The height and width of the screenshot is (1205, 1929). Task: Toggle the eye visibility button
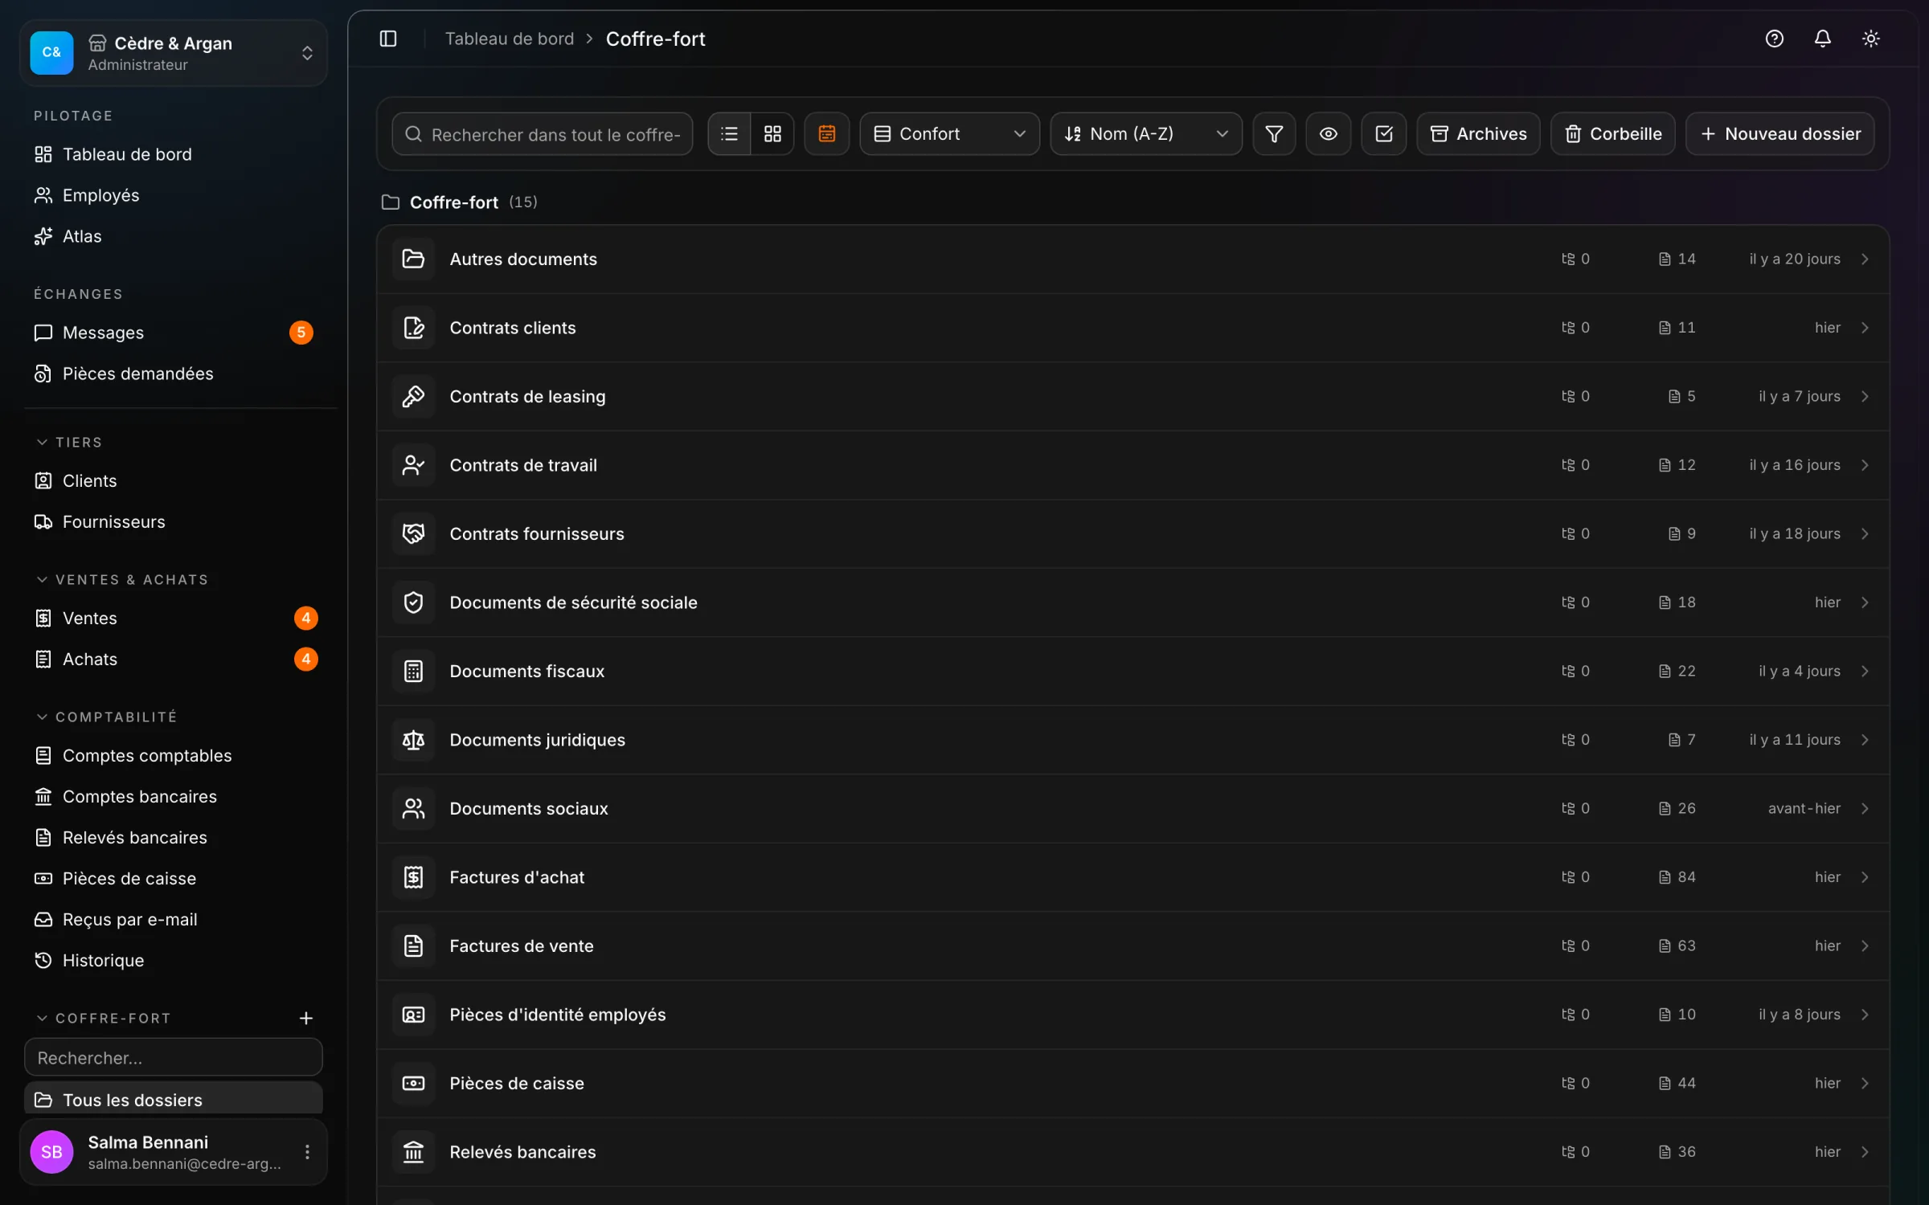coord(1328,133)
